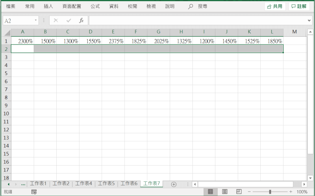Click the horizontal scrollbar track
315x196 pixels.
tap(250, 184)
